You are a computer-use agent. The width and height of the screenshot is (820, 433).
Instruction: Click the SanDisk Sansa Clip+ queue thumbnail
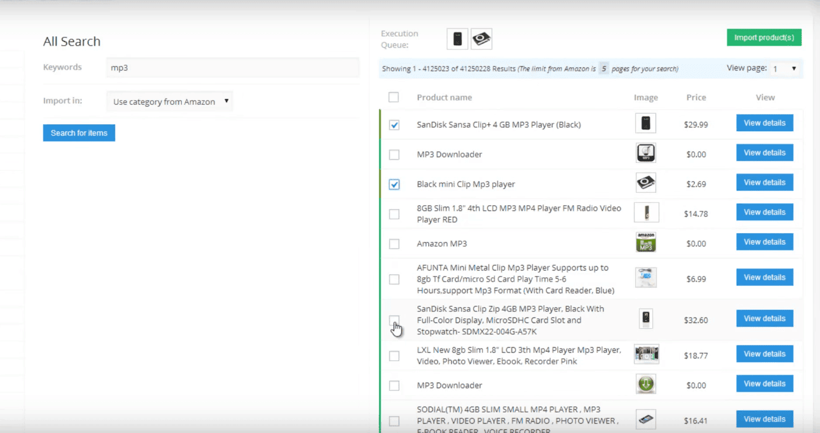[x=458, y=39]
